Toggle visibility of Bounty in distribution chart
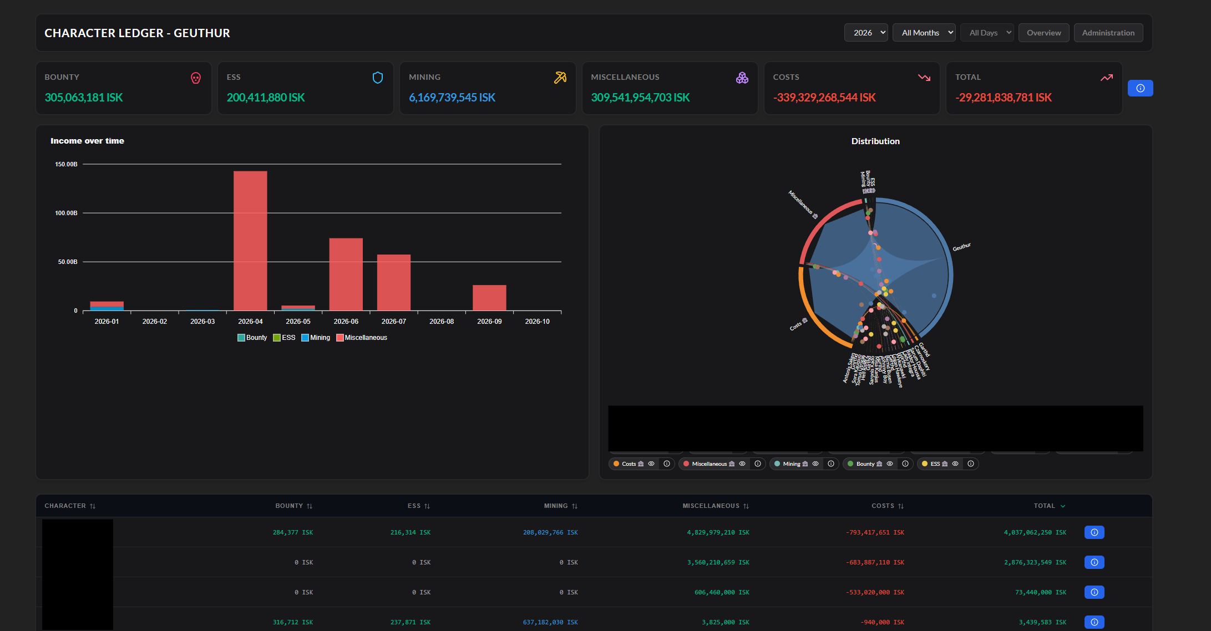The width and height of the screenshot is (1211, 631). click(890, 464)
